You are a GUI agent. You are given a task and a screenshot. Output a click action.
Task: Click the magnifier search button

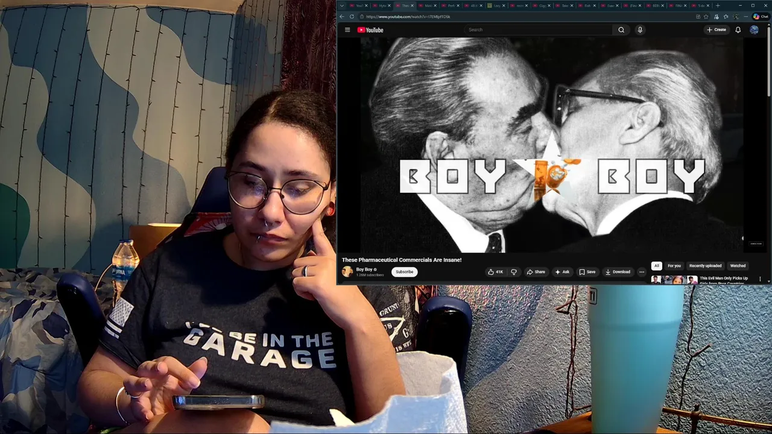(x=621, y=30)
